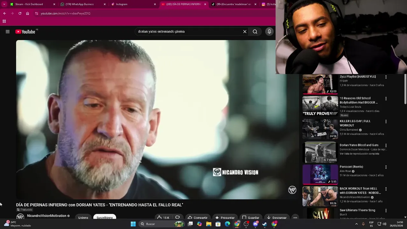Open Zyzz Playlist [HARDSTYLE] thumbnail

(320, 84)
